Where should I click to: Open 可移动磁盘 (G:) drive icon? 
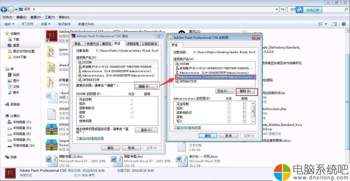click(9, 145)
